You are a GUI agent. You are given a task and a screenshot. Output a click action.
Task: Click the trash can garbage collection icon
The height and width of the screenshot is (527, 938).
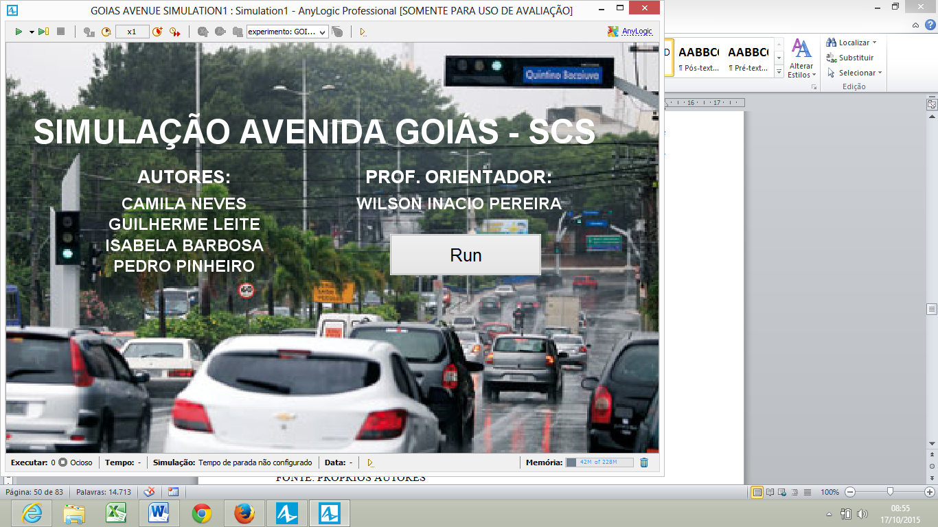tap(644, 462)
